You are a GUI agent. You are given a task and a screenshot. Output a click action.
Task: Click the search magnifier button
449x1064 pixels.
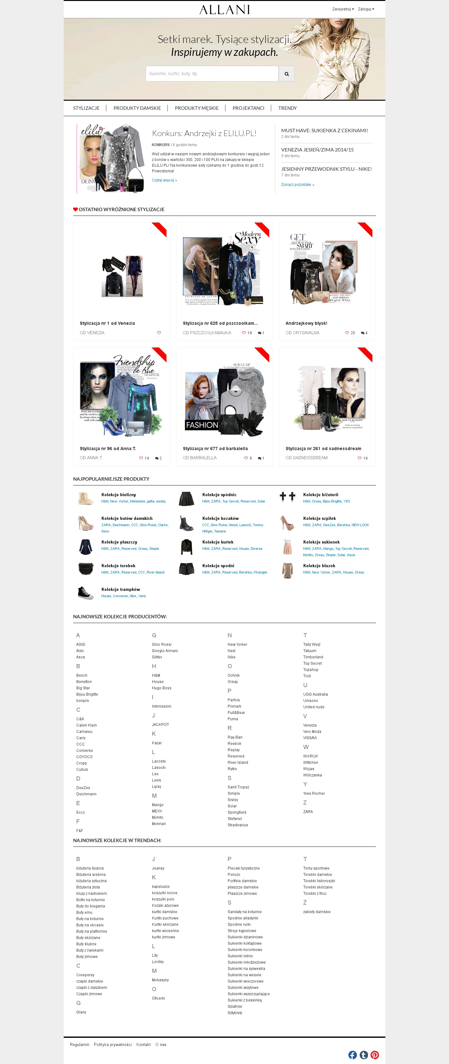pos(286,74)
